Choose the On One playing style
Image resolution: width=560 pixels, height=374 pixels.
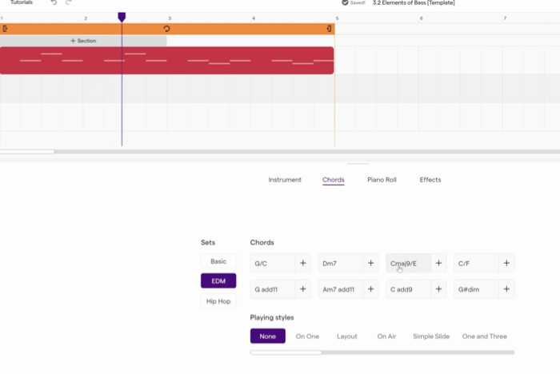(307, 336)
